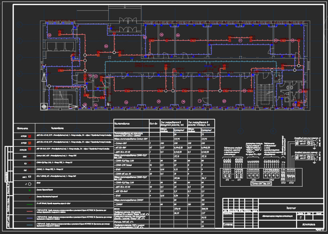Select the Исполнитель label in the stamp
This screenshot has height=234, width=328.
[x=309, y=224]
